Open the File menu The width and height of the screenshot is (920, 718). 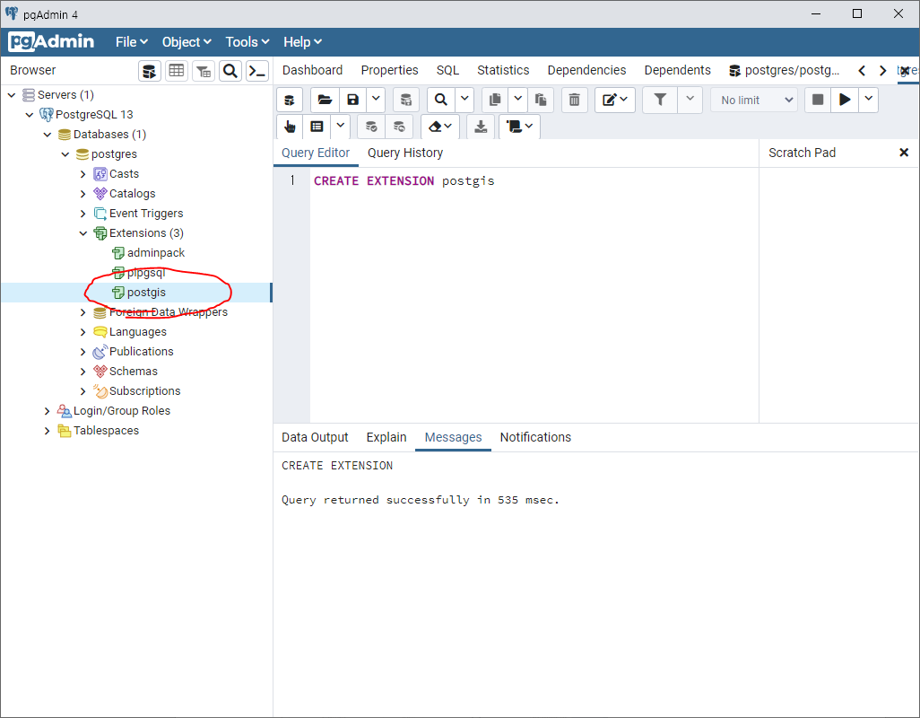click(132, 42)
